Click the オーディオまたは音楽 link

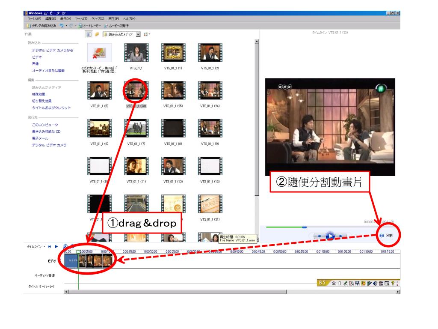48,71
